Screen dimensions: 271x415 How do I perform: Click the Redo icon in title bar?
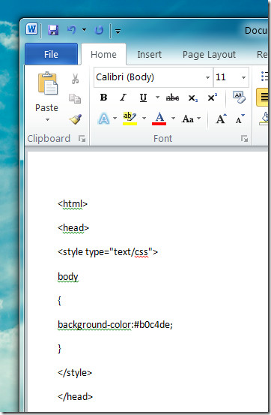(99, 31)
